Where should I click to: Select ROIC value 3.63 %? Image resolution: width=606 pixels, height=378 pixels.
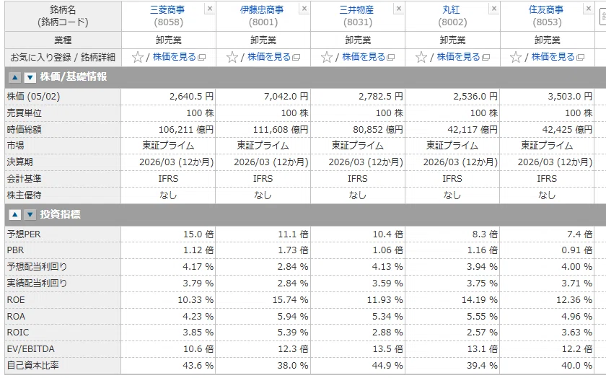click(x=576, y=333)
